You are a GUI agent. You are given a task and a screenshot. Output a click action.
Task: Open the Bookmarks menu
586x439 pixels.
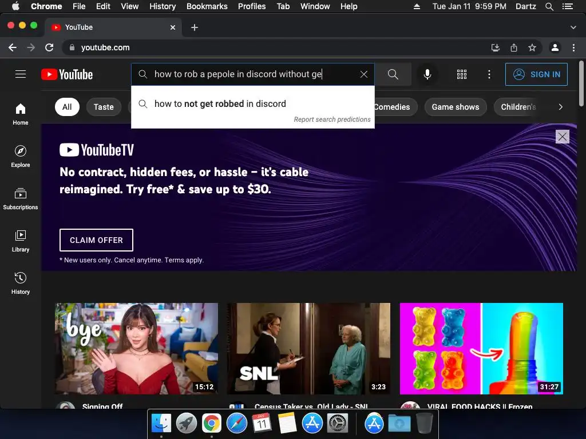pyautogui.click(x=207, y=6)
